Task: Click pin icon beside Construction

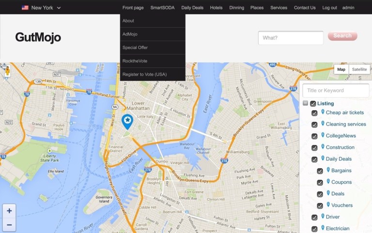Action: 323,147
